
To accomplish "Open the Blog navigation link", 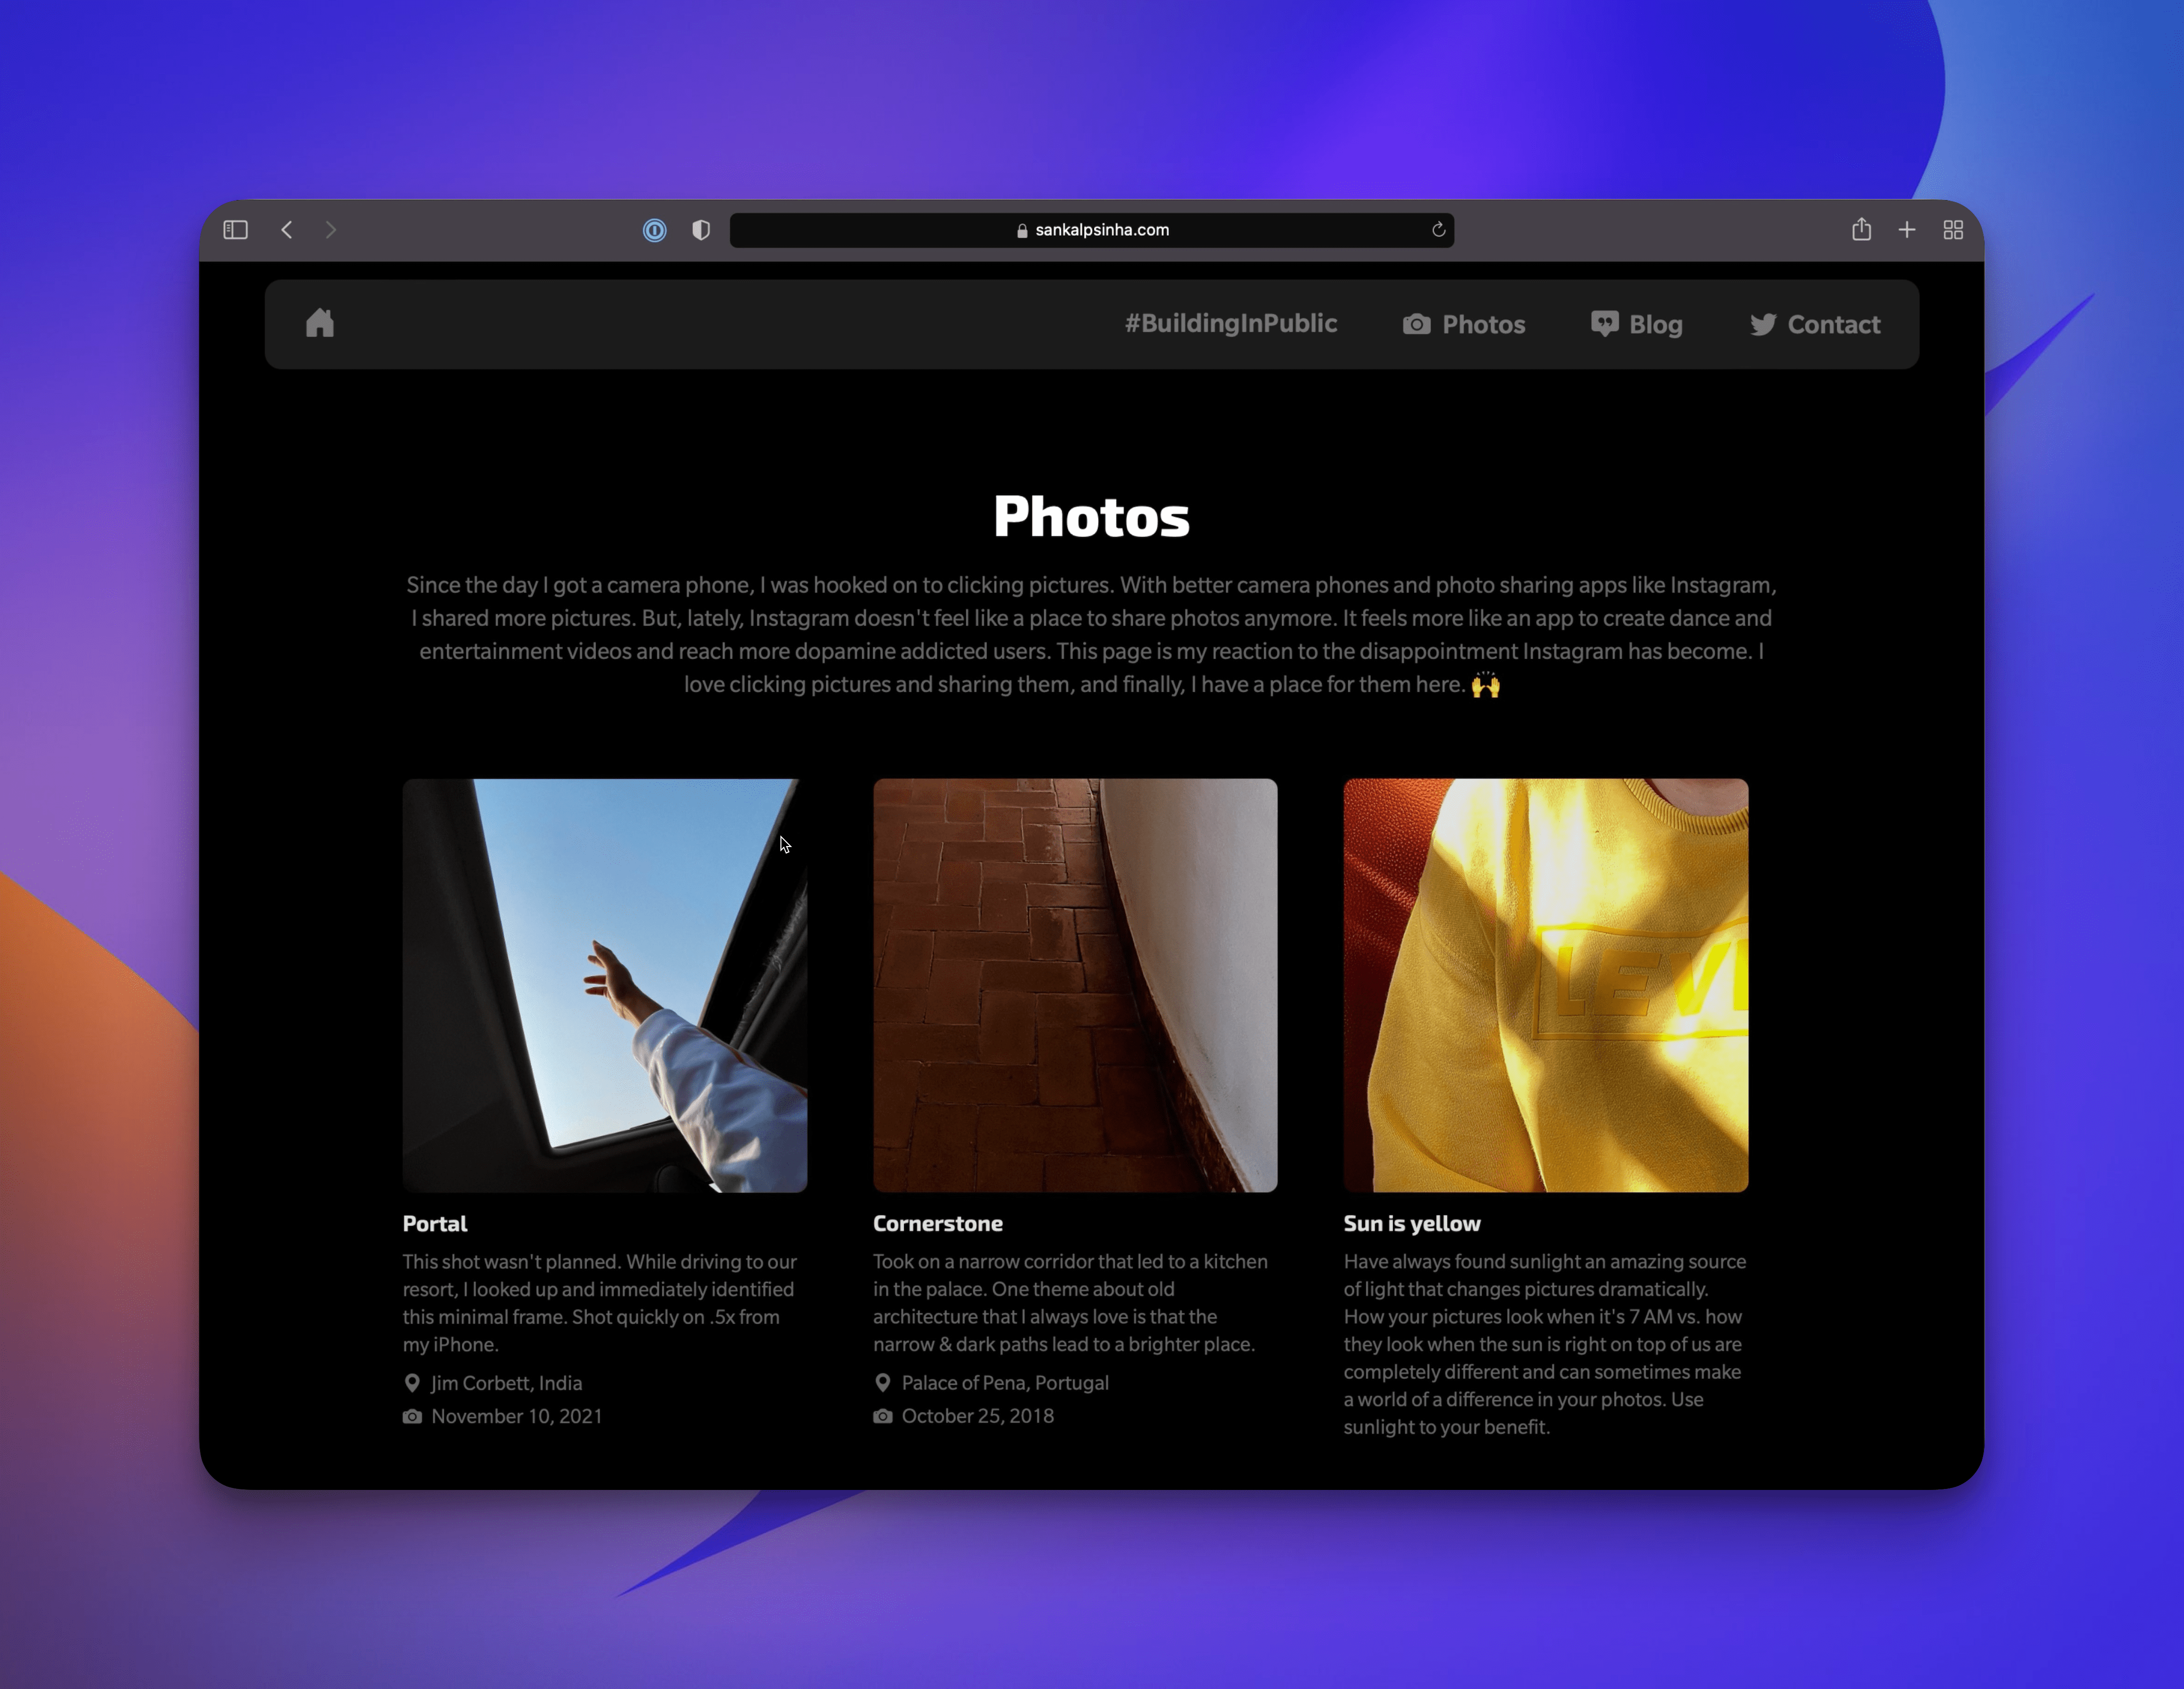I will (1636, 324).
